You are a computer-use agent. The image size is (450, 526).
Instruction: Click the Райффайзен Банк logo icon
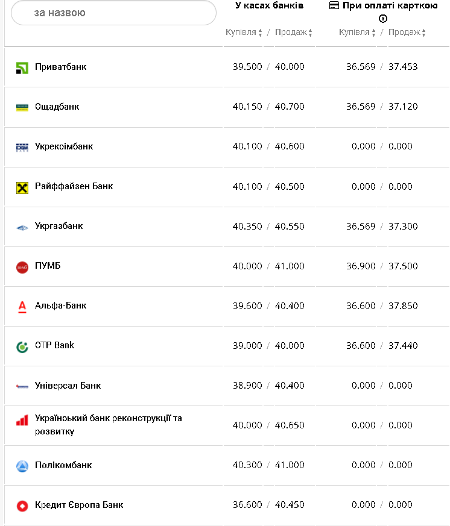tap(22, 187)
